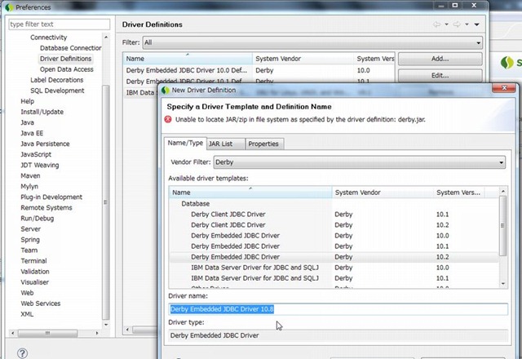This screenshot has width=522, height=359.
Task: Switch to the Properties tab
Action: [263, 144]
